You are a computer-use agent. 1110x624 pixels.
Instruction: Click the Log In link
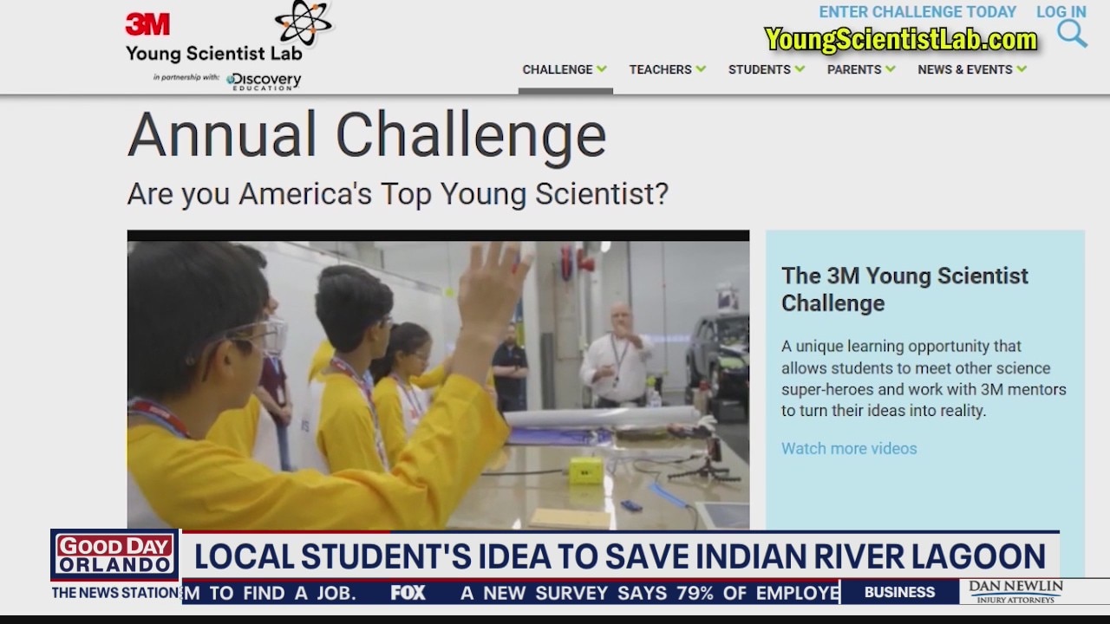point(1061,12)
